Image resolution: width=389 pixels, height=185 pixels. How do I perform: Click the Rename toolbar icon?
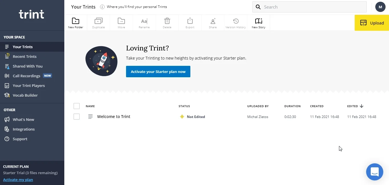coord(144,21)
